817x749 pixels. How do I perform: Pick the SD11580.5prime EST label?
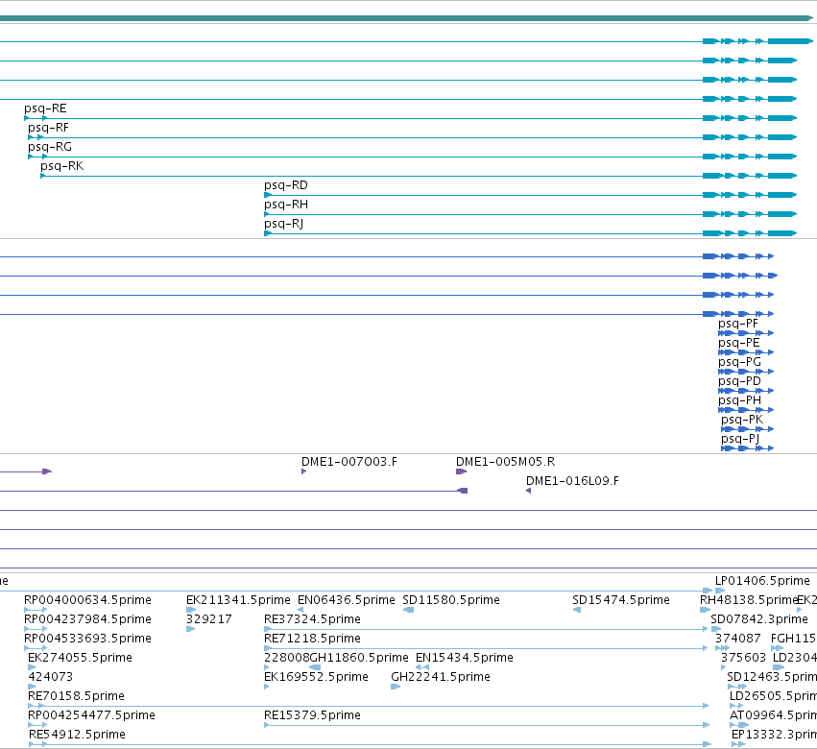pyautogui.click(x=451, y=600)
